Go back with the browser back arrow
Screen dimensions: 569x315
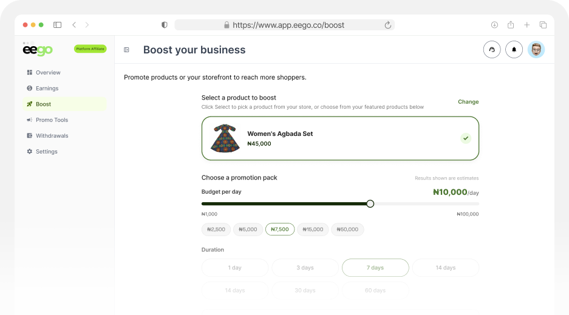click(74, 25)
